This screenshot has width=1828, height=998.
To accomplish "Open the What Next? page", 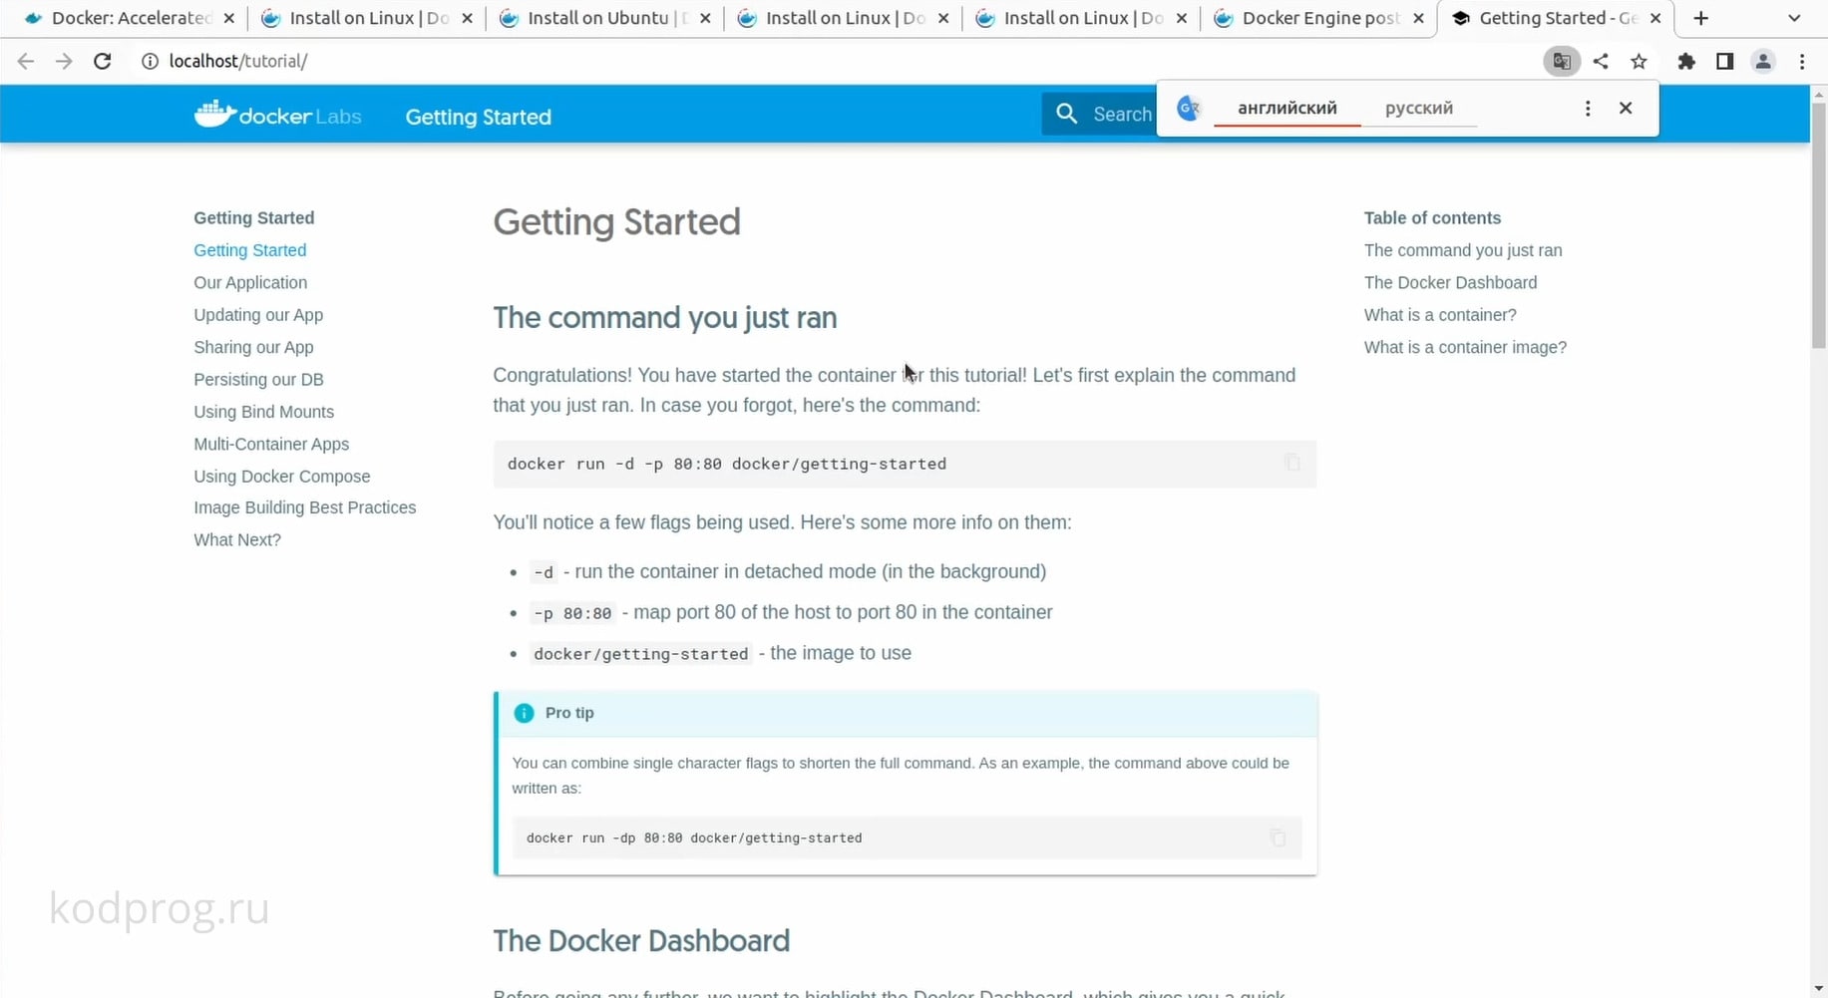I will [x=237, y=539].
